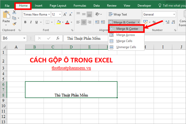Click the Paste clipboard icon
This screenshot has width=186, height=124.
(6, 14)
